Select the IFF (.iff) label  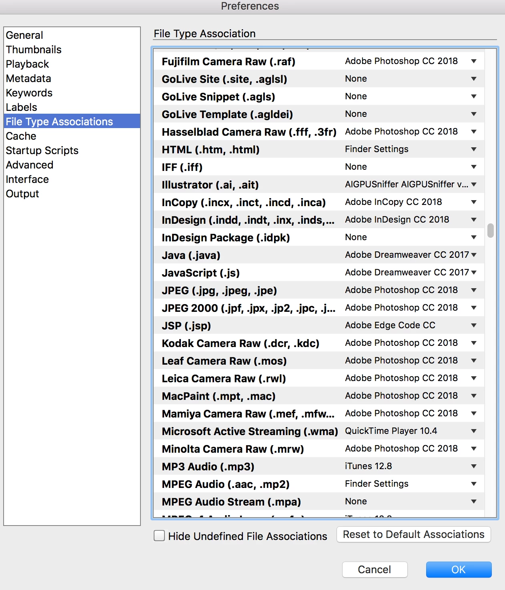click(x=182, y=167)
